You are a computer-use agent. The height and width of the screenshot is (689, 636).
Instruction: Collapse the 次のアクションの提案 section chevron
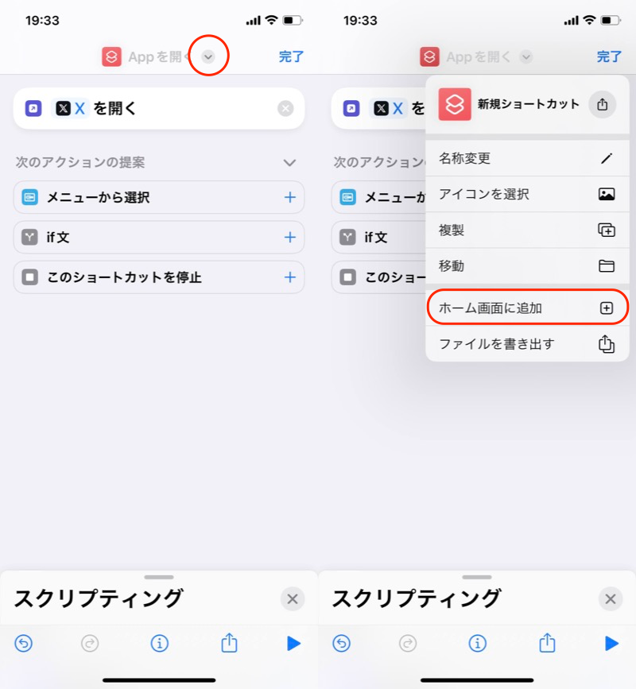pyautogui.click(x=289, y=162)
